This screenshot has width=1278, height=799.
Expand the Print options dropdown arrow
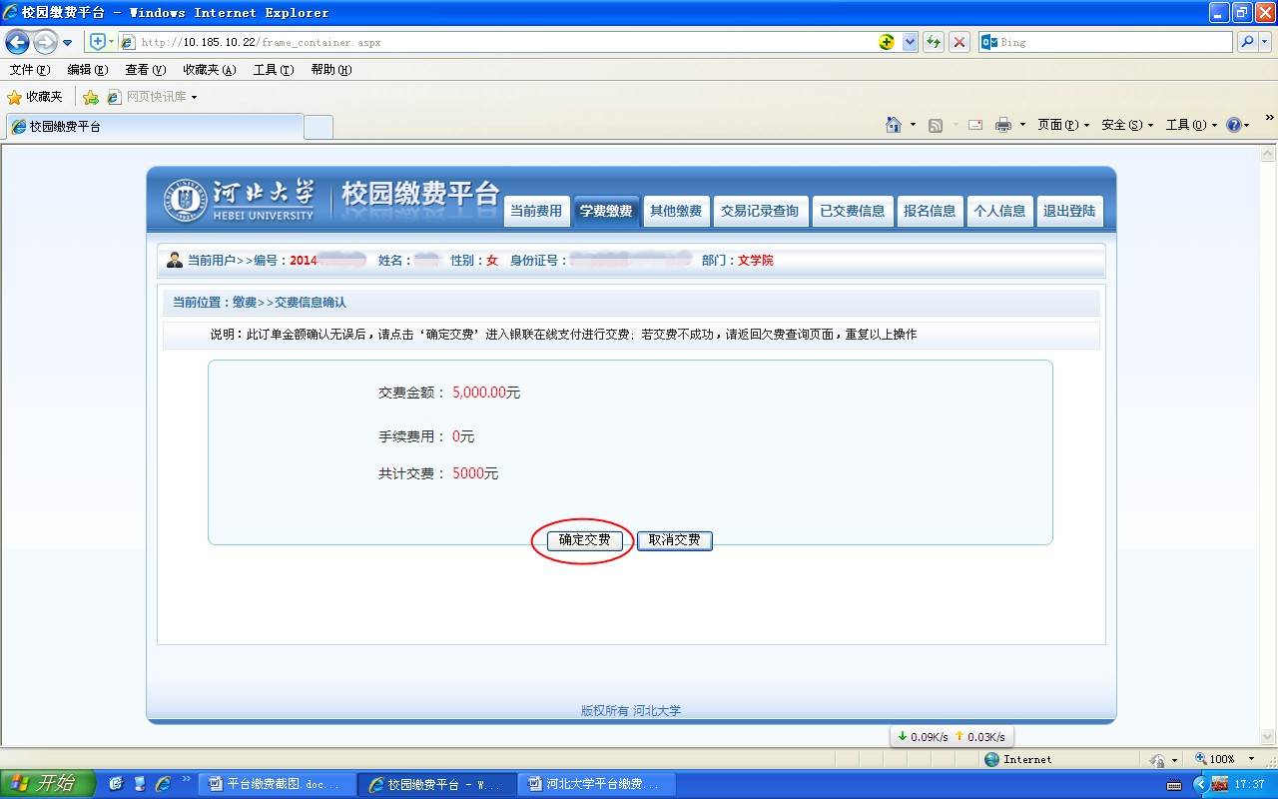[1022, 125]
